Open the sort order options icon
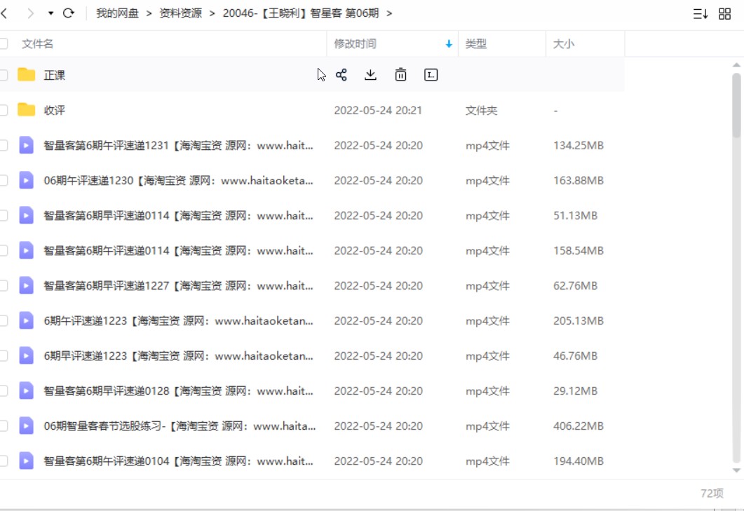The image size is (744, 511). [x=701, y=14]
